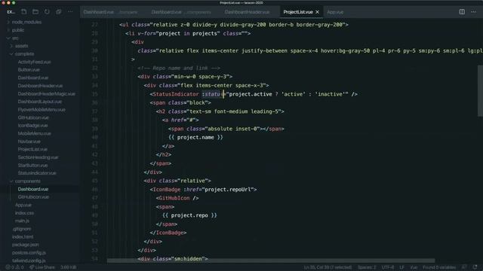The image size is (483, 271).
Task: Expand the node_modules folder
Action: tap(26, 22)
